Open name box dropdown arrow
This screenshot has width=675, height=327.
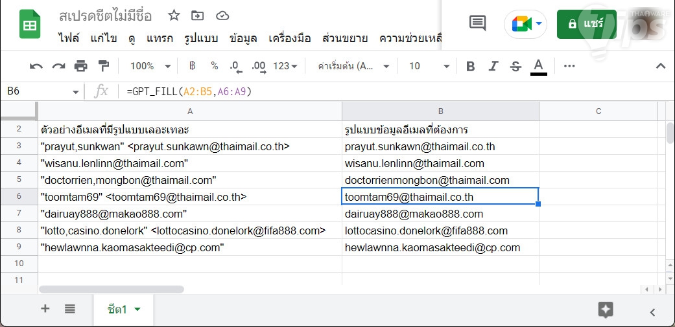(76, 92)
